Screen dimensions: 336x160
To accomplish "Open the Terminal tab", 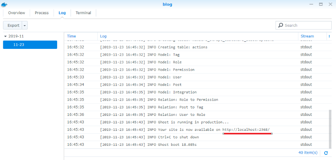I will pyautogui.click(x=83, y=13).
